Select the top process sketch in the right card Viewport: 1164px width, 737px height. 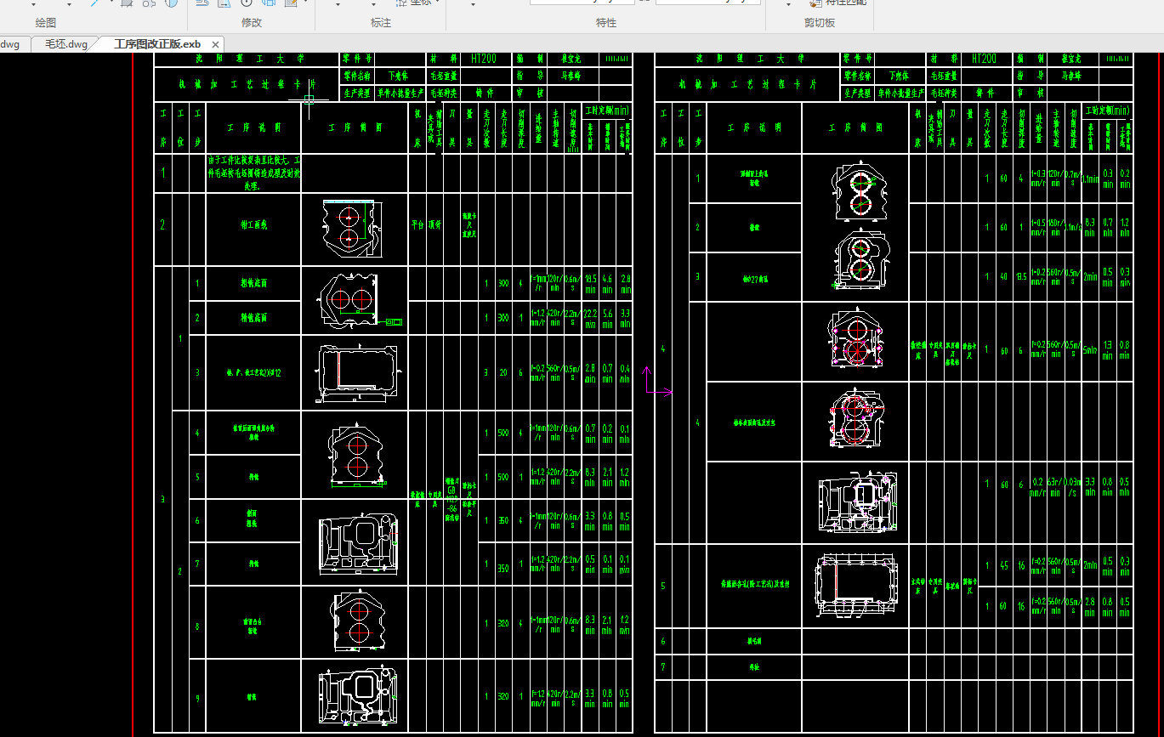pos(860,192)
